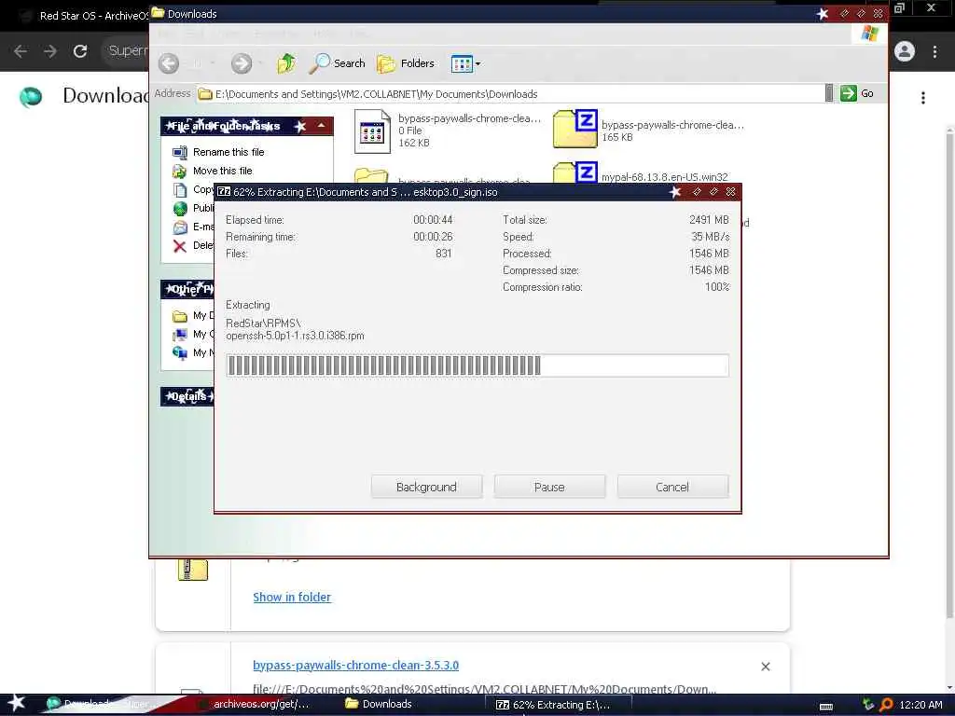Select the 162 KB bypass-paywalls file icon

372,131
